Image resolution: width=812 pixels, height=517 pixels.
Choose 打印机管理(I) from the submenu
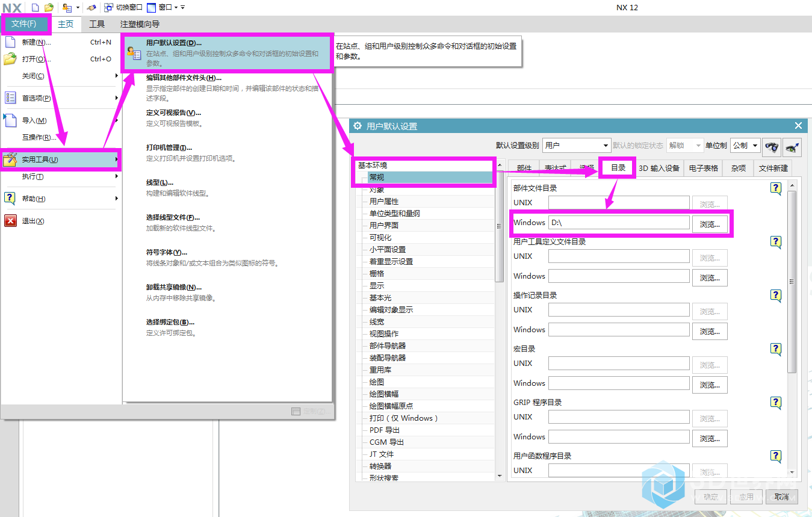click(x=228, y=153)
